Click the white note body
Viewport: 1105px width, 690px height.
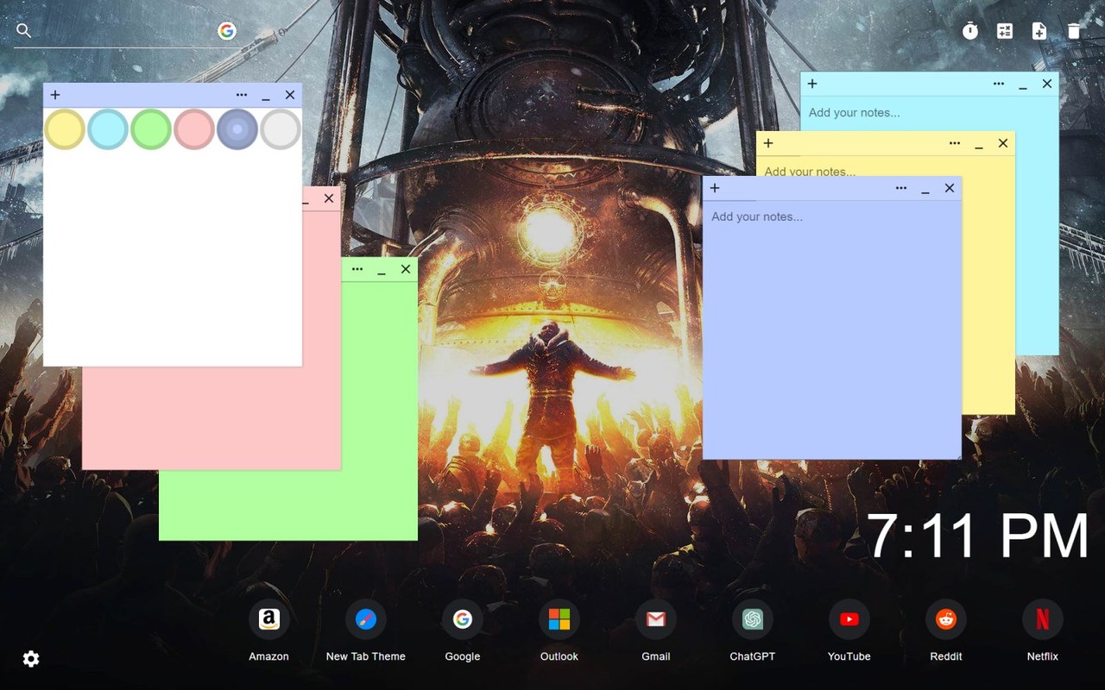coord(173,258)
